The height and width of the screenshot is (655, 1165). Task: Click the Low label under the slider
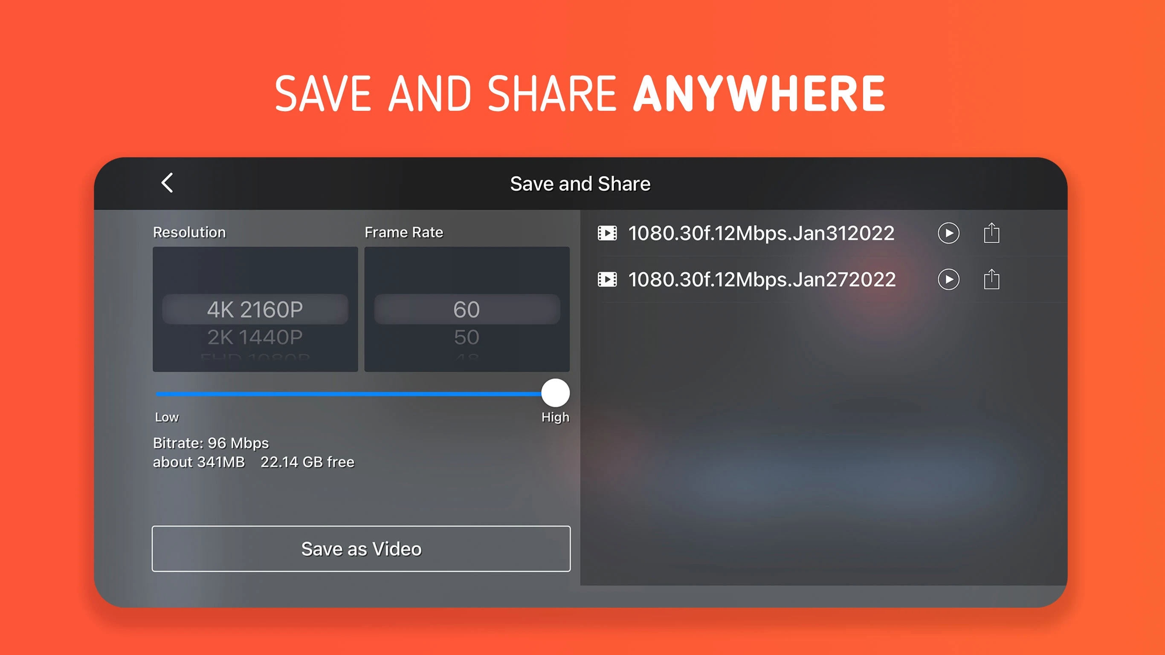click(167, 417)
